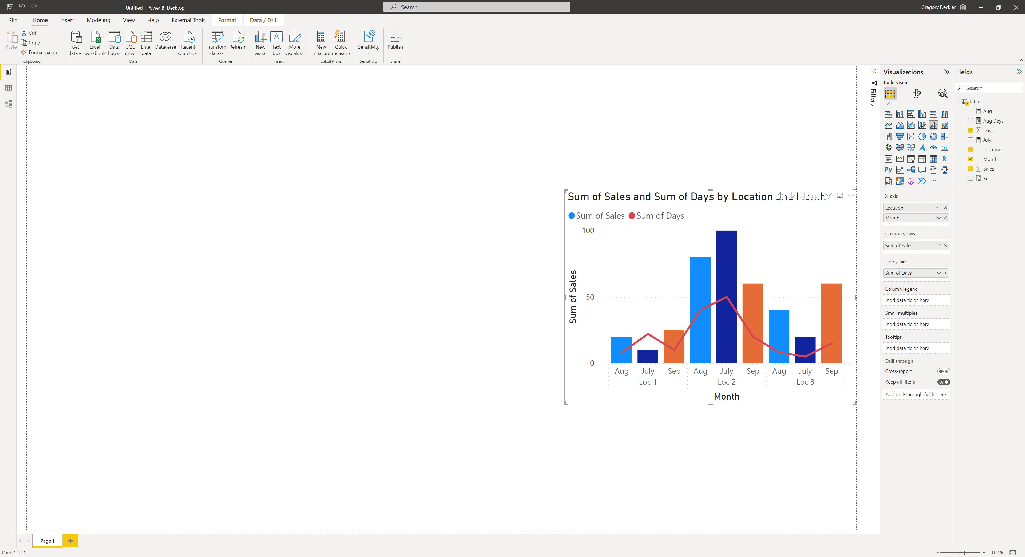The image size is (1025, 557).
Task: Select the KPI visual icon
Action: click(x=900, y=159)
